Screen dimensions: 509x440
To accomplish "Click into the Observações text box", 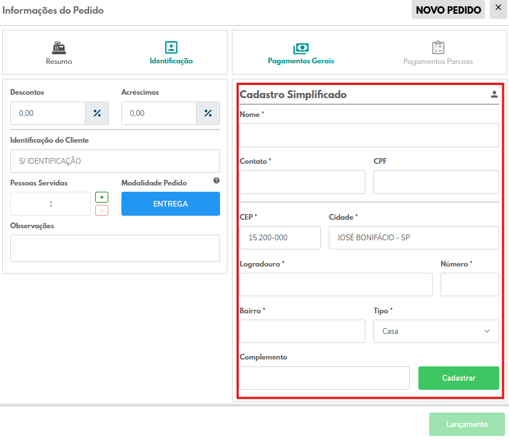I will 115,248.
